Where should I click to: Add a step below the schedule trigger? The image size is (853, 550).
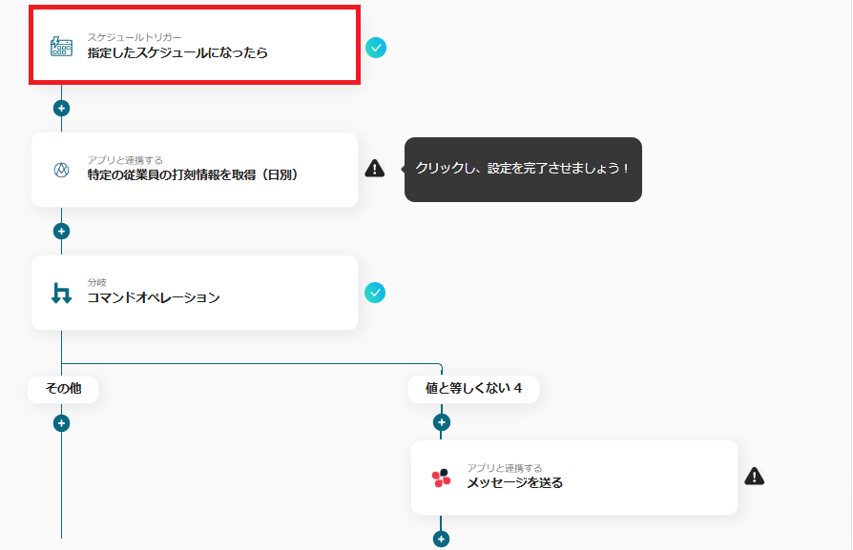coord(61,108)
